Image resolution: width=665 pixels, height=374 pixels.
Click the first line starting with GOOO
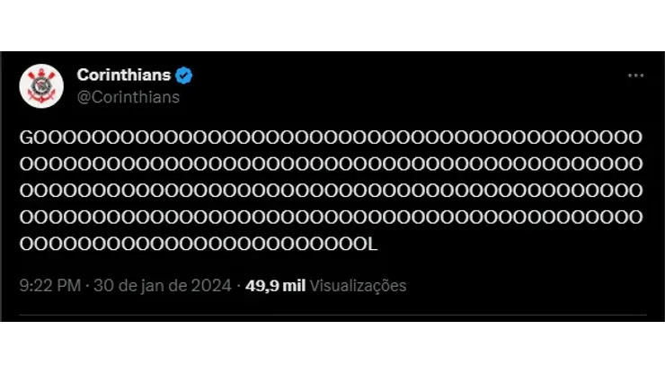[x=331, y=138]
